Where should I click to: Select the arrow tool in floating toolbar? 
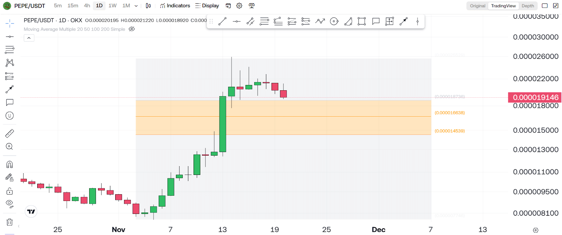(404, 21)
